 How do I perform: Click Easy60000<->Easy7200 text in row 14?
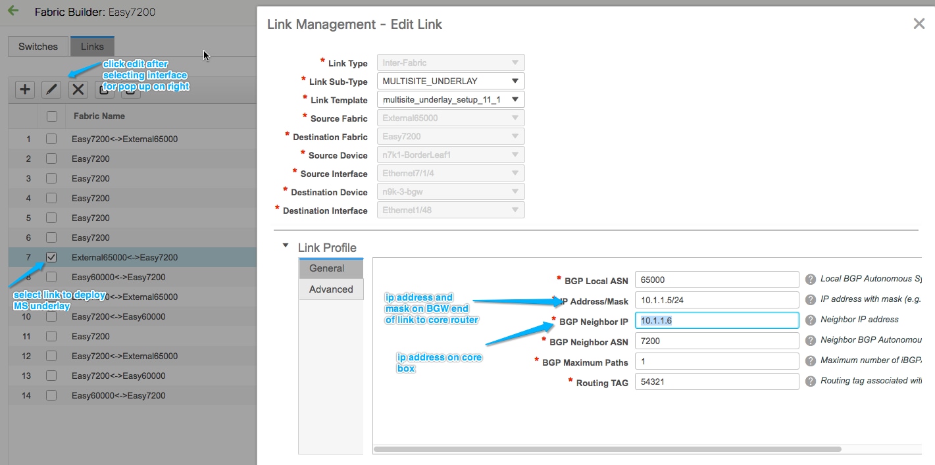coord(118,395)
